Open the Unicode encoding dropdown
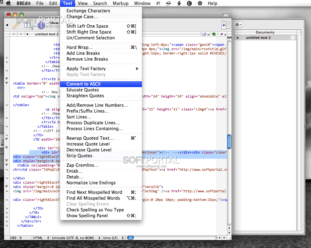The height and width of the screenshot is (248, 311). tap(75, 238)
